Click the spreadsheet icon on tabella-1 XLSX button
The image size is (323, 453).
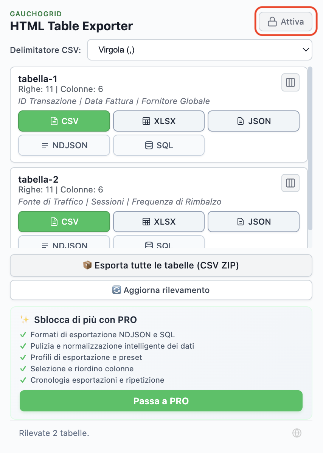[x=146, y=121]
